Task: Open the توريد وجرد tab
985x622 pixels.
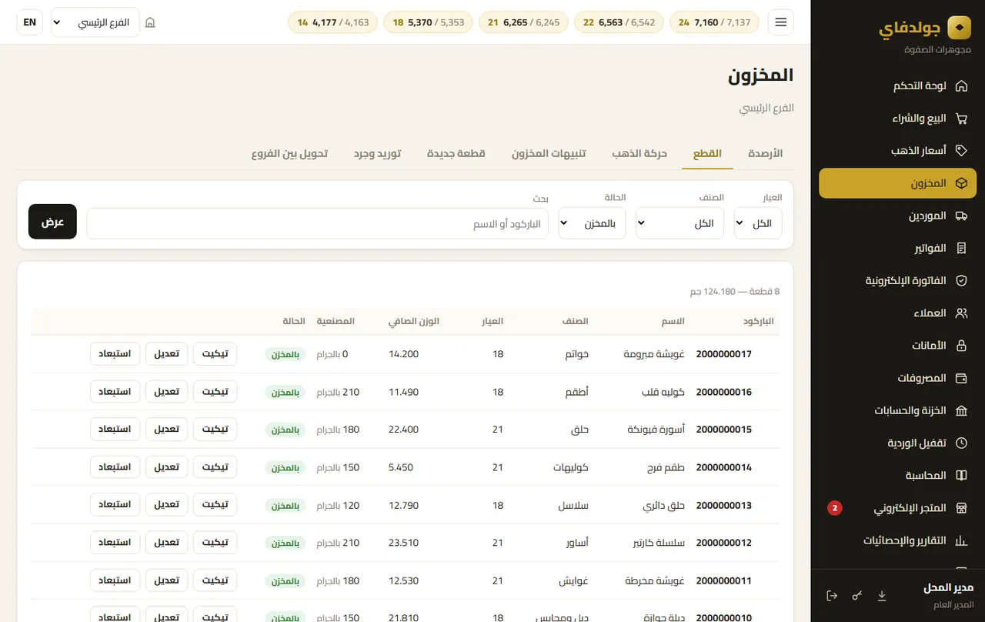Action: coord(378,153)
